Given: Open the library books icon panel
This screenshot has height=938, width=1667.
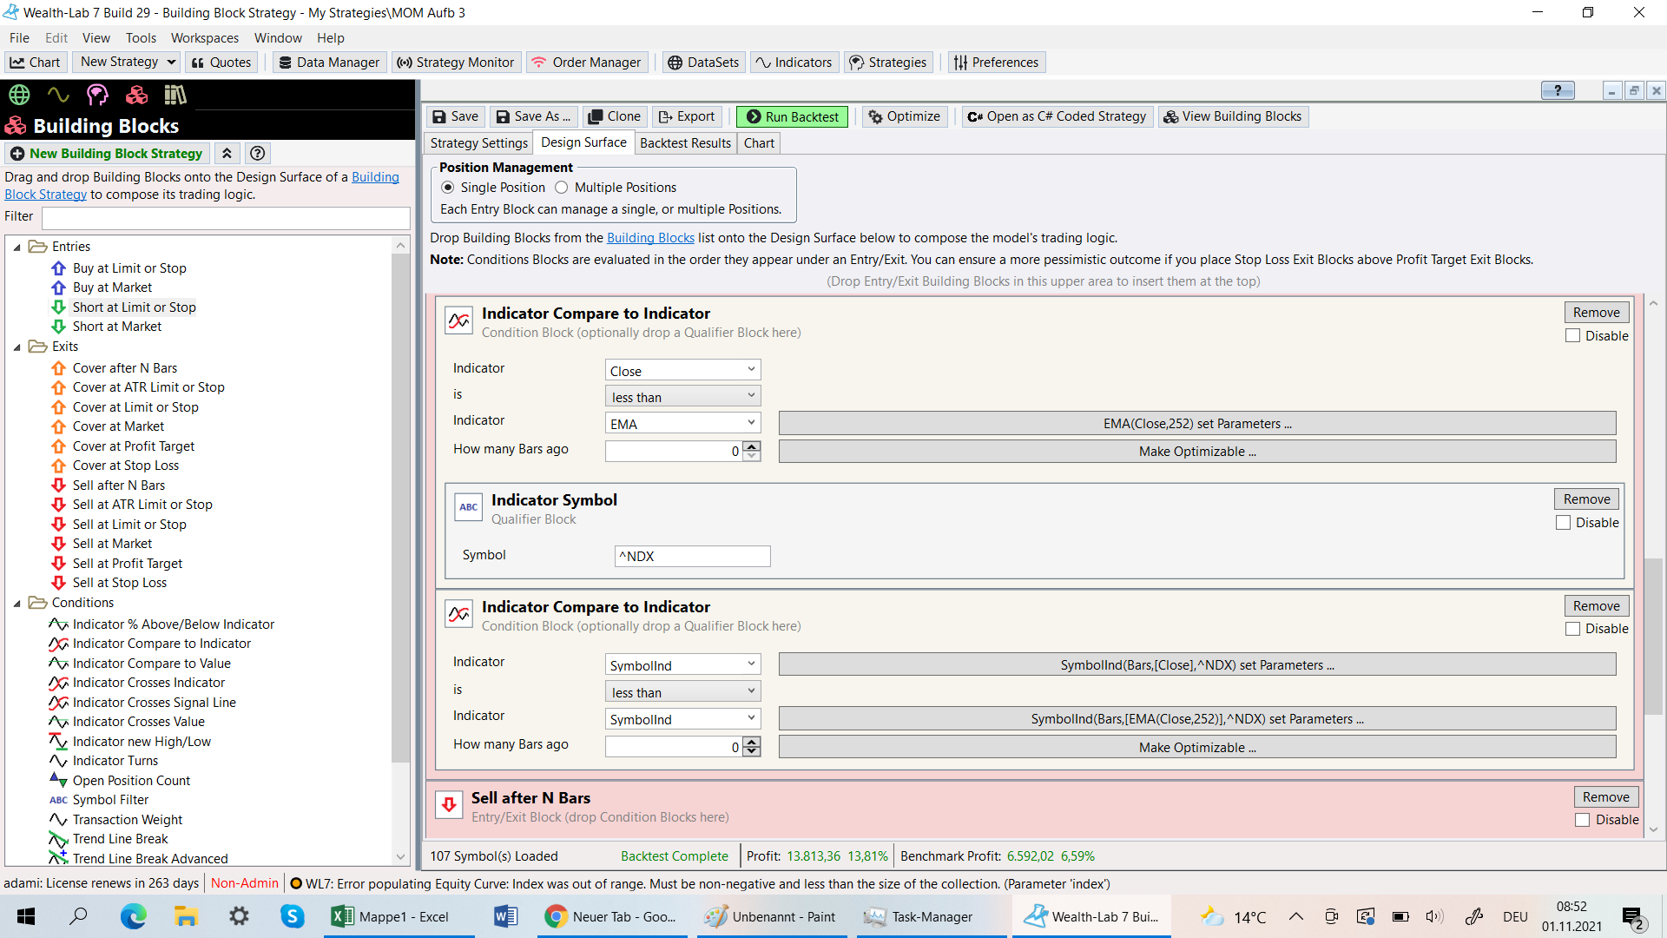Looking at the screenshot, I should tap(175, 95).
